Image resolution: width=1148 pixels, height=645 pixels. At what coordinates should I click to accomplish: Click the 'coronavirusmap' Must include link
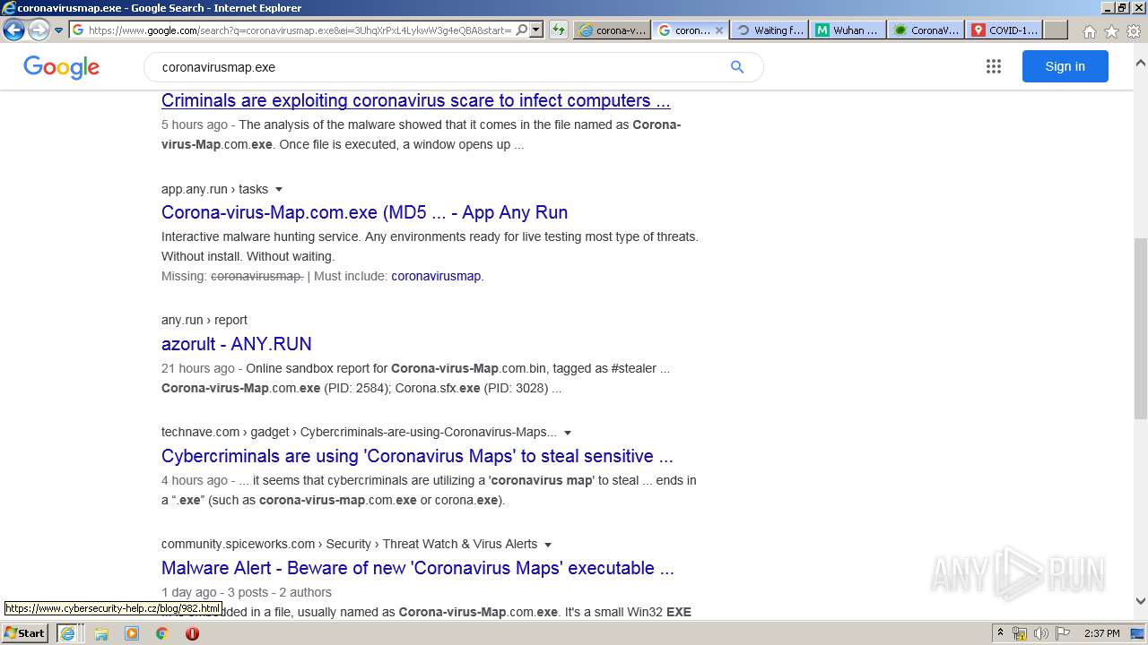pyautogui.click(x=436, y=276)
